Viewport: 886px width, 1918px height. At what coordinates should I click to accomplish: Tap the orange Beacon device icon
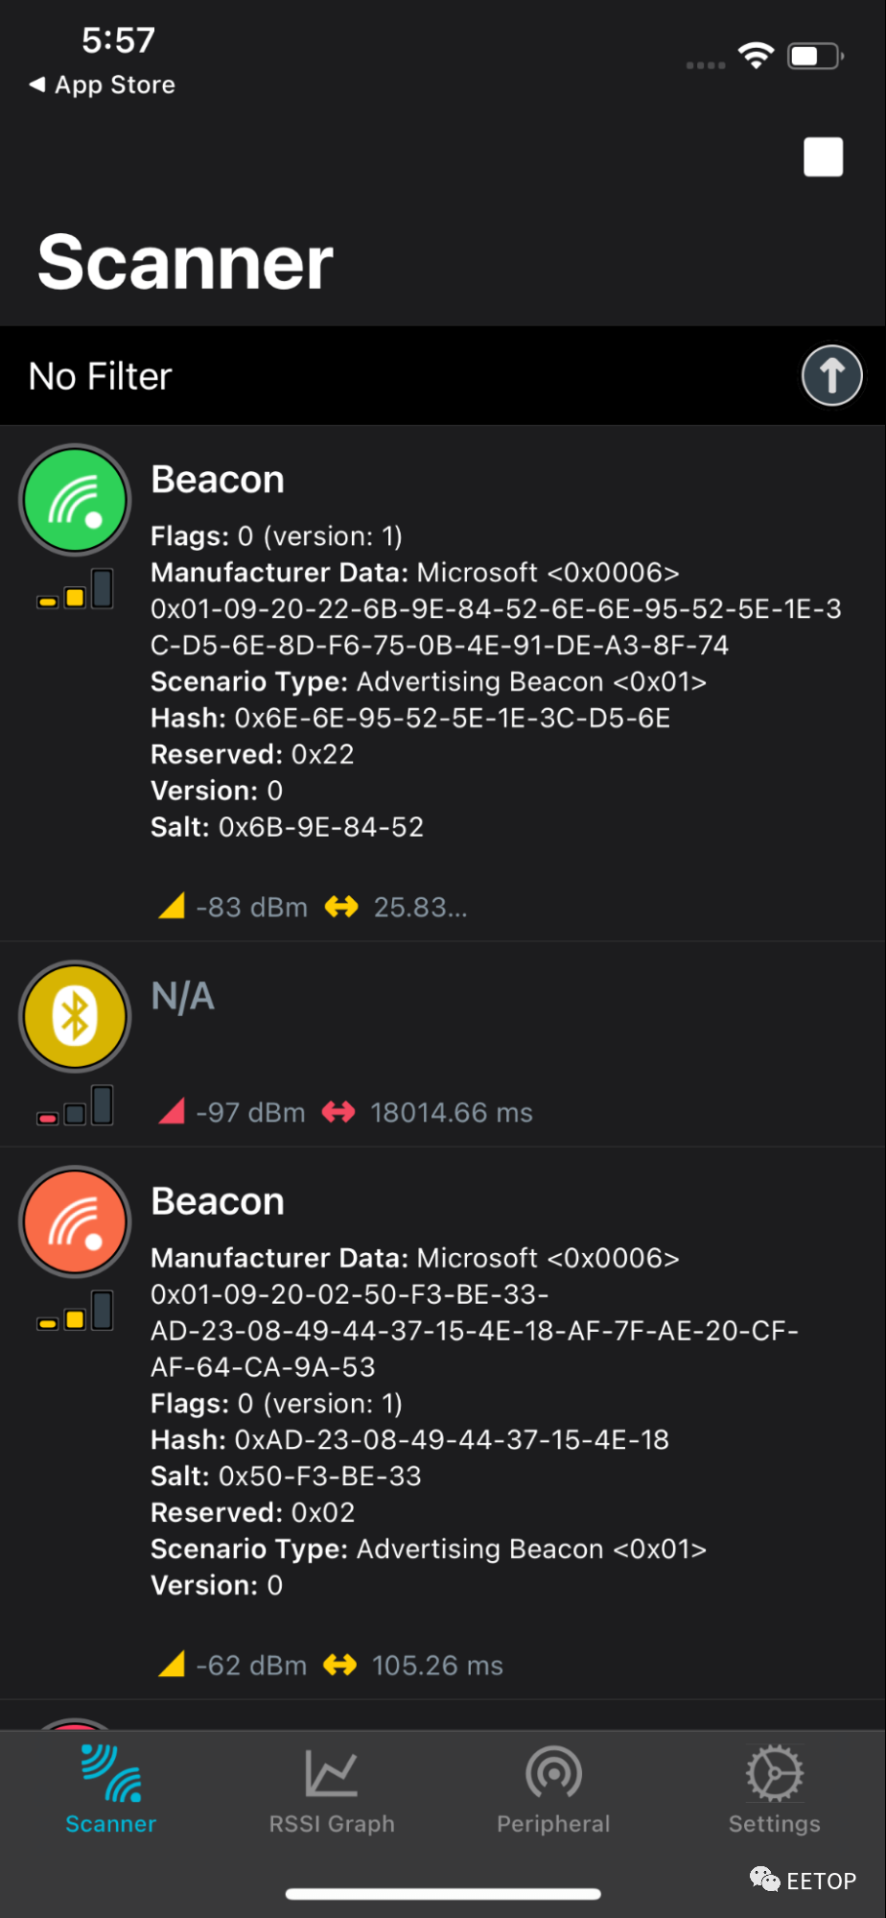[x=75, y=1221]
